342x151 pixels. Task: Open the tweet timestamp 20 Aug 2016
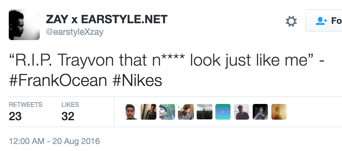tap(54, 141)
